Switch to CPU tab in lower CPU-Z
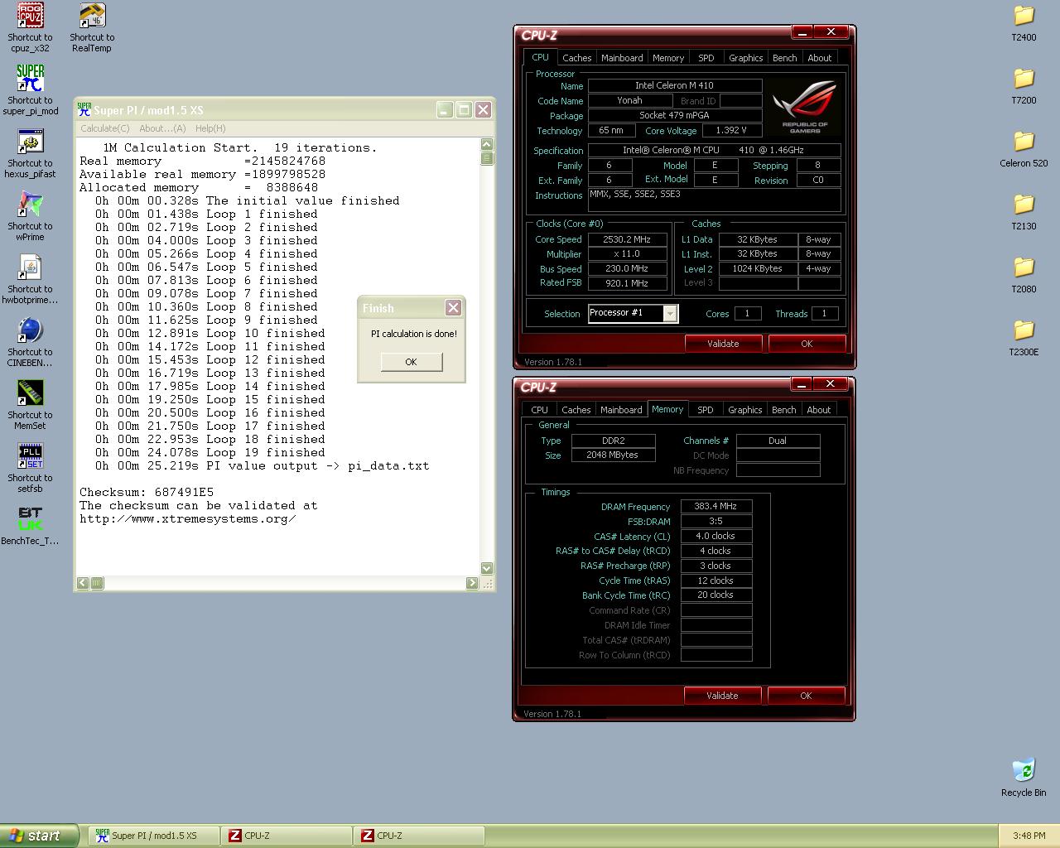 pos(540,410)
